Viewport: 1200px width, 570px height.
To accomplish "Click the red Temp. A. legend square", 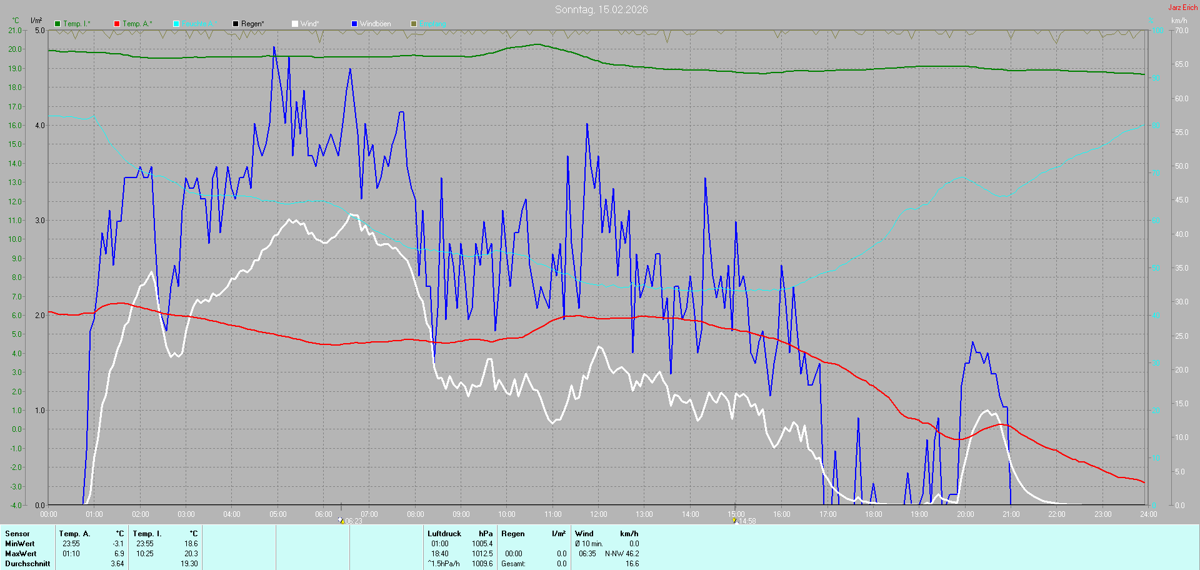I will [117, 24].
